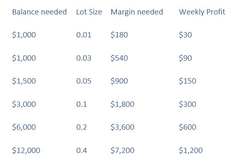This screenshot has height=167, width=242.
Task: Click the Lot Size column header
Action: pos(89,12)
